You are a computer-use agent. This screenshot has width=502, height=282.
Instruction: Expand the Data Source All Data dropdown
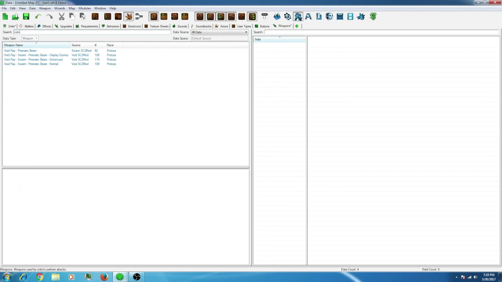point(219,32)
